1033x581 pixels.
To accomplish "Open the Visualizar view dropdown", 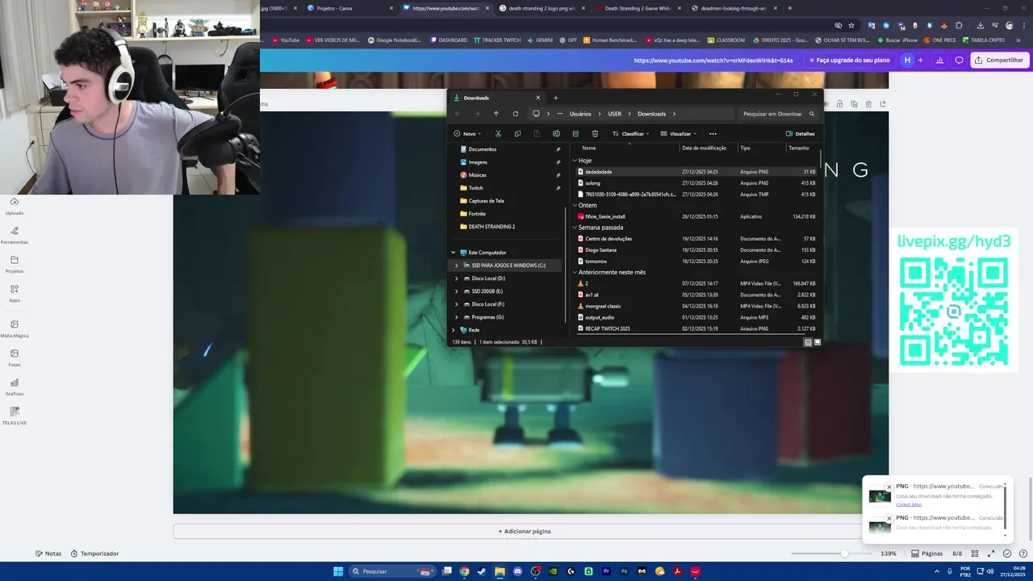I will coord(679,134).
